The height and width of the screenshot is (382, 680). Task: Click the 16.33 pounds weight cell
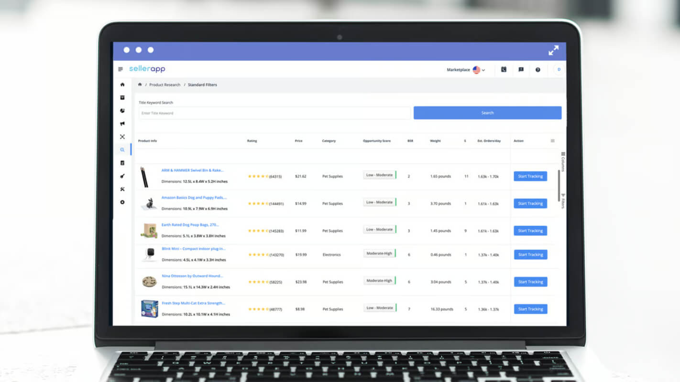pos(442,309)
